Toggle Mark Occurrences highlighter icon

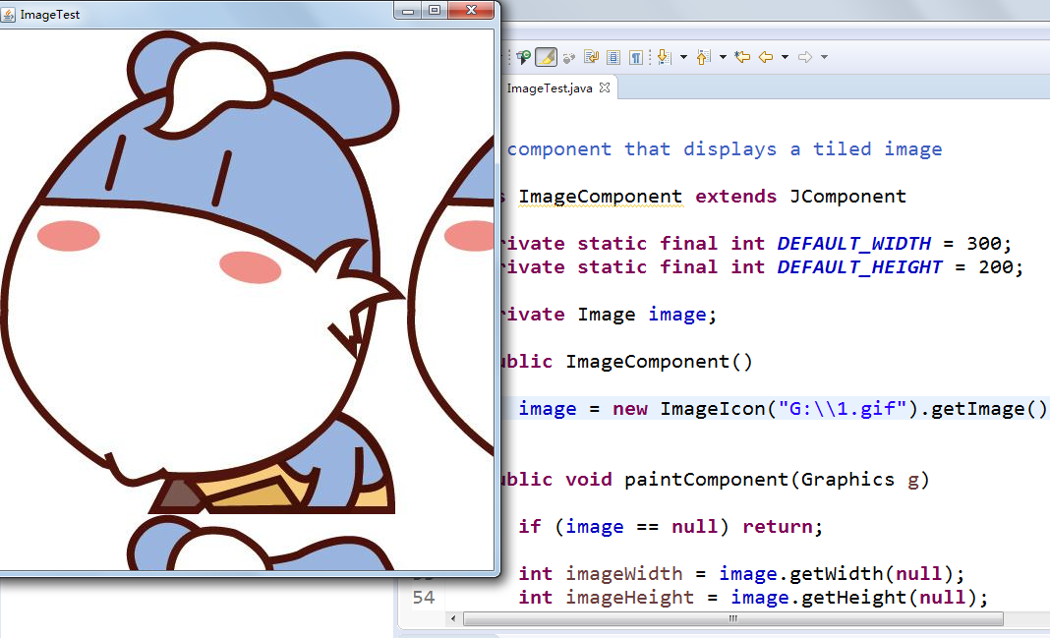coord(546,58)
